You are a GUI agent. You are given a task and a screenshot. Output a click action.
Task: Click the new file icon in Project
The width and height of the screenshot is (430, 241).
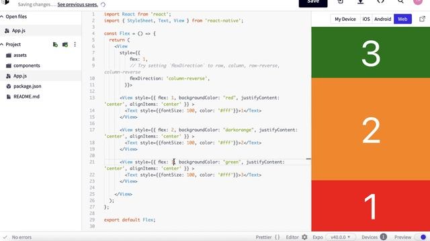pyautogui.click(x=55, y=44)
